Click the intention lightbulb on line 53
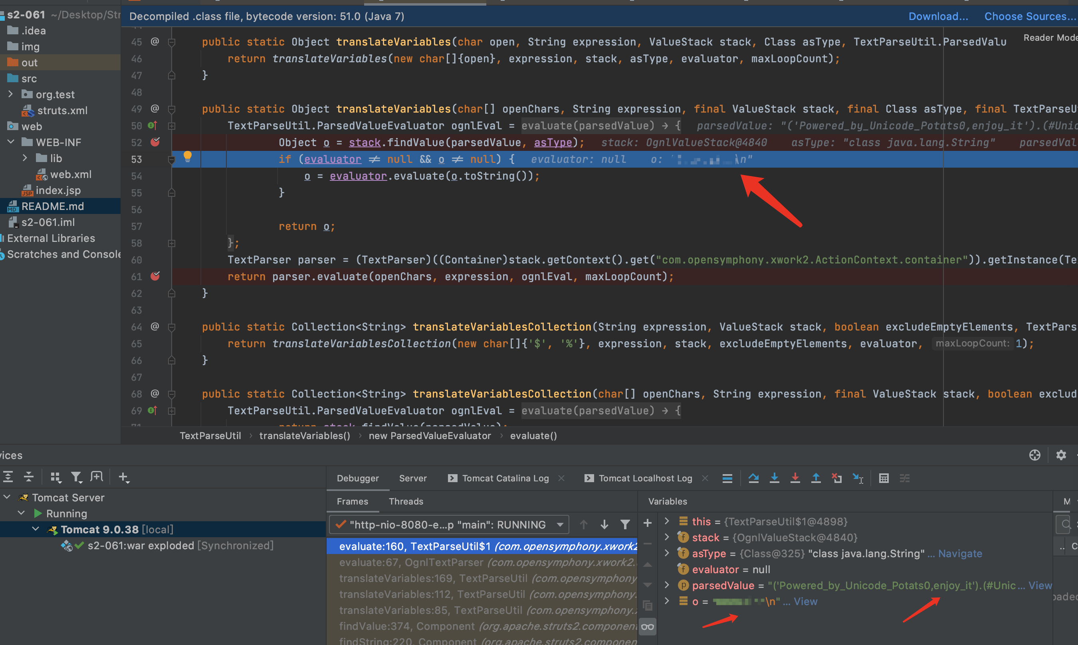The width and height of the screenshot is (1078, 645). point(188,156)
